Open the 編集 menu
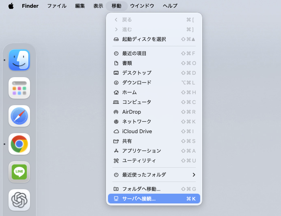Image resolution: width=281 pixels, height=216 pixels. click(80, 6)
